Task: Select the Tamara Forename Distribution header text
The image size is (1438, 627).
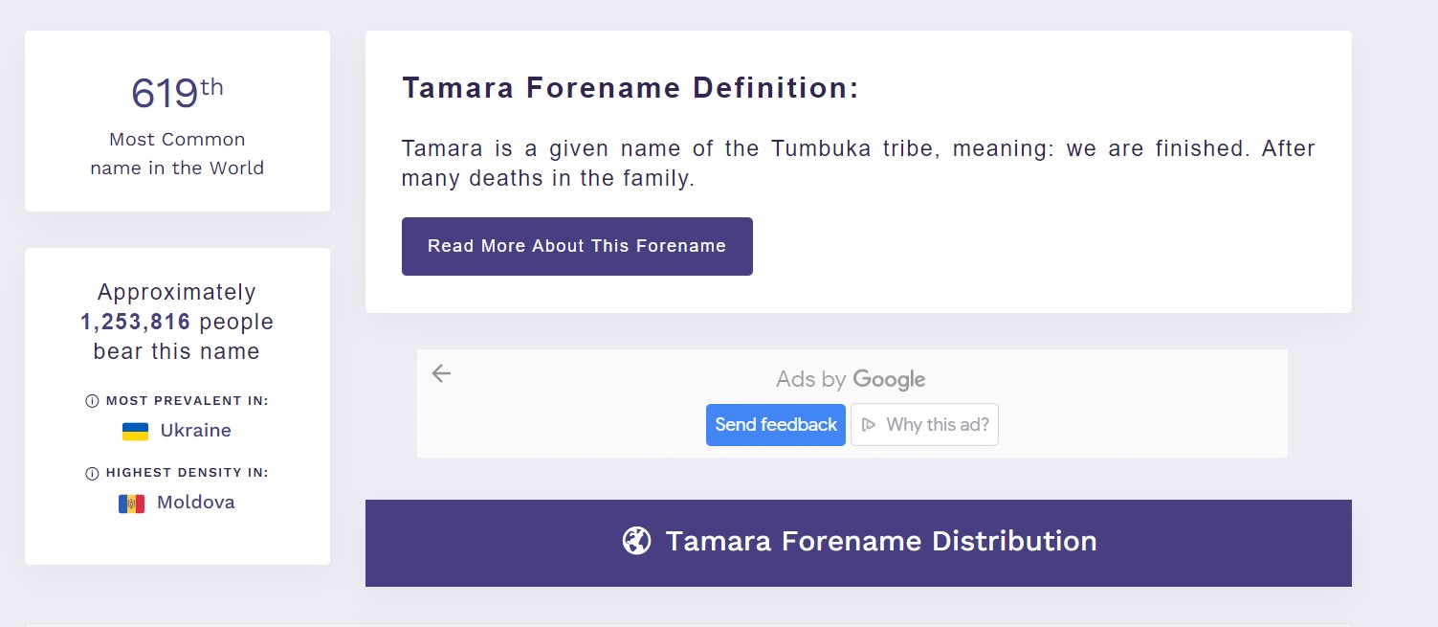Action: (880, 542)
